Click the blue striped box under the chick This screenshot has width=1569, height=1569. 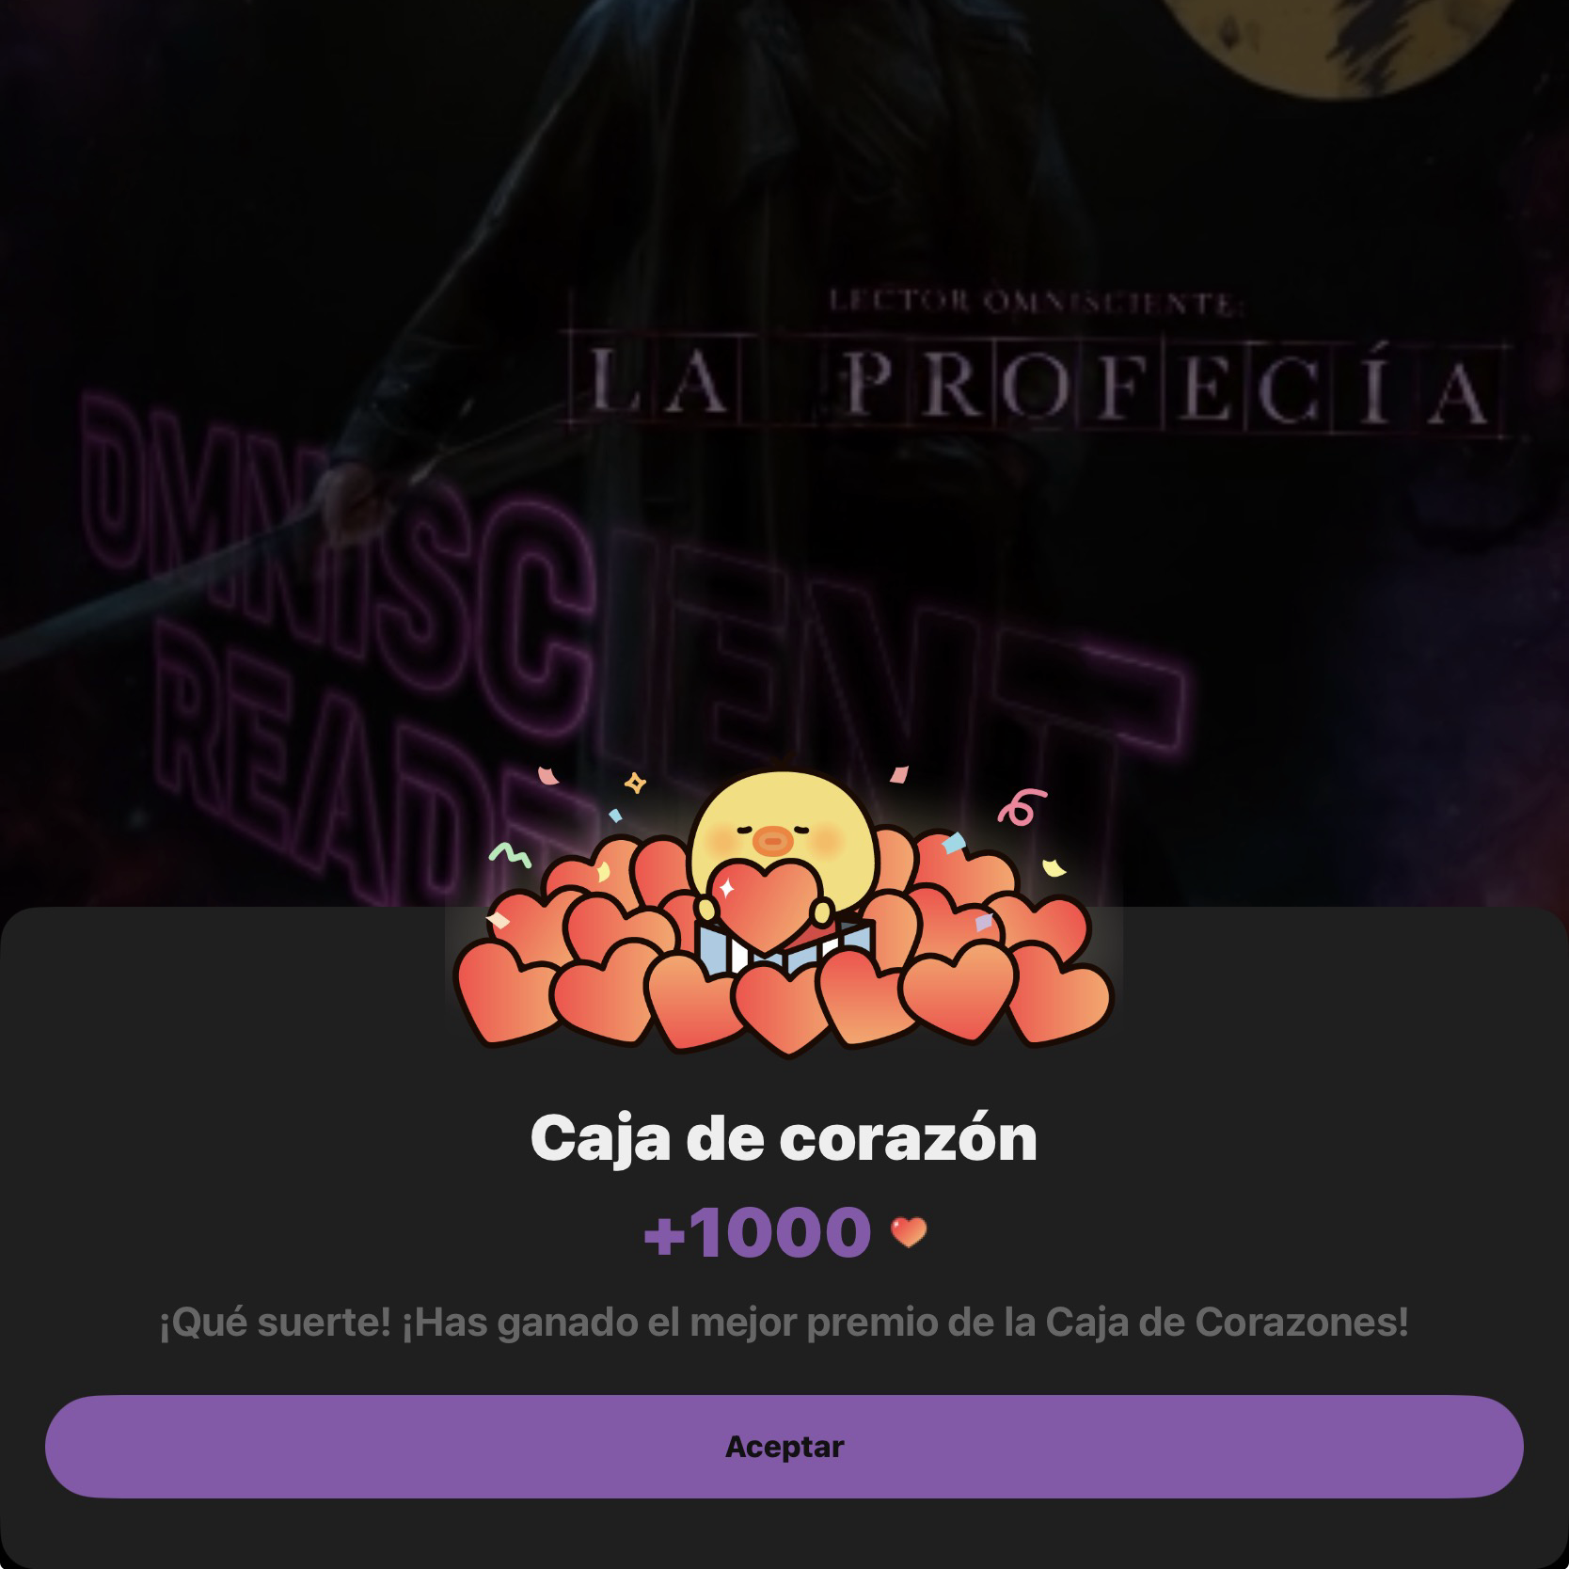click(x=786, y=945)
